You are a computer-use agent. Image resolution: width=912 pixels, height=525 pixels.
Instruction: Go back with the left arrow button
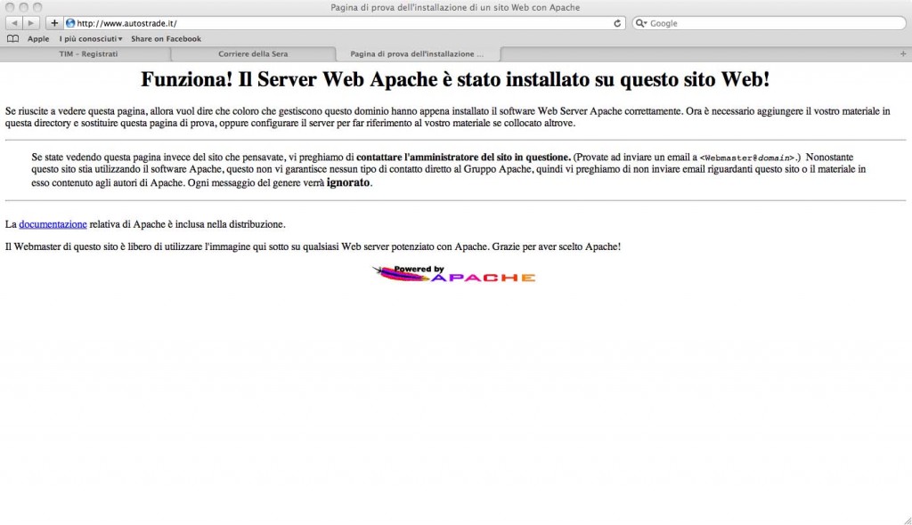[x=14, y=23]
